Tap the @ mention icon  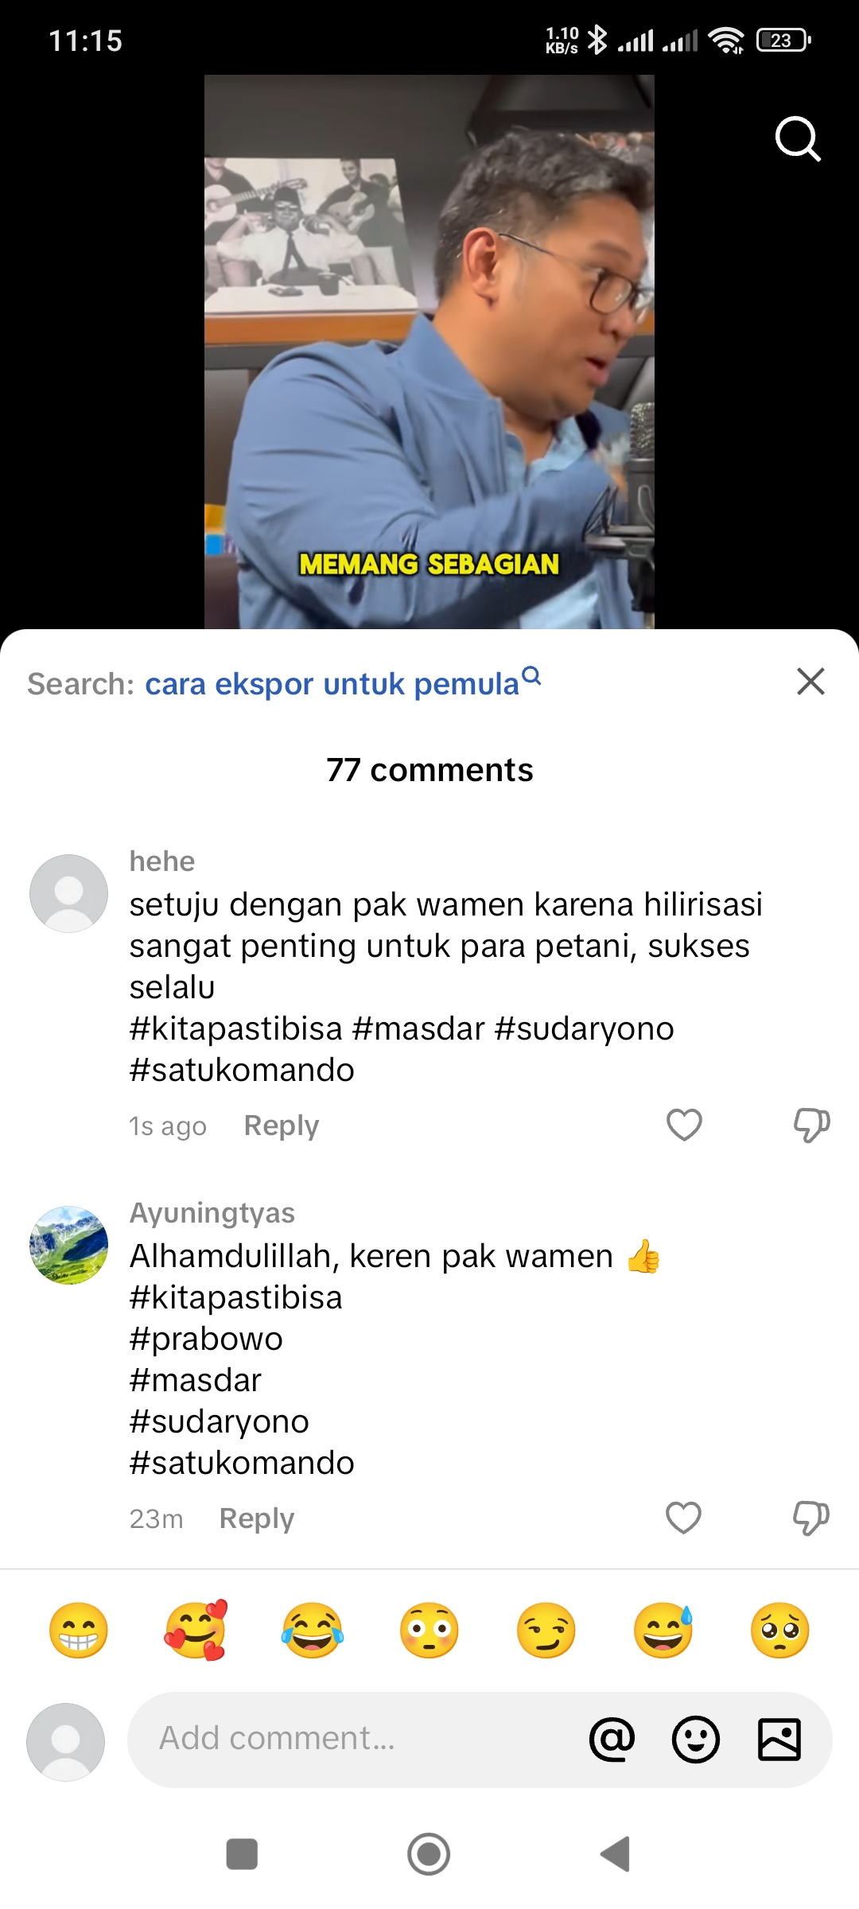tap(612, 1739)
